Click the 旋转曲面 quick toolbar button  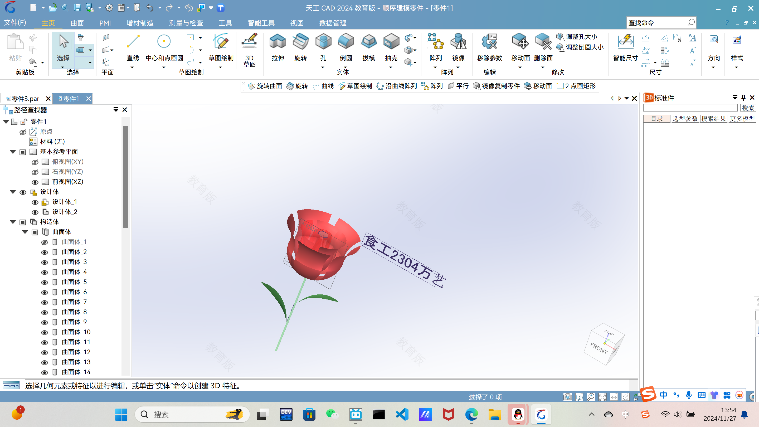[x=265, y=86]
